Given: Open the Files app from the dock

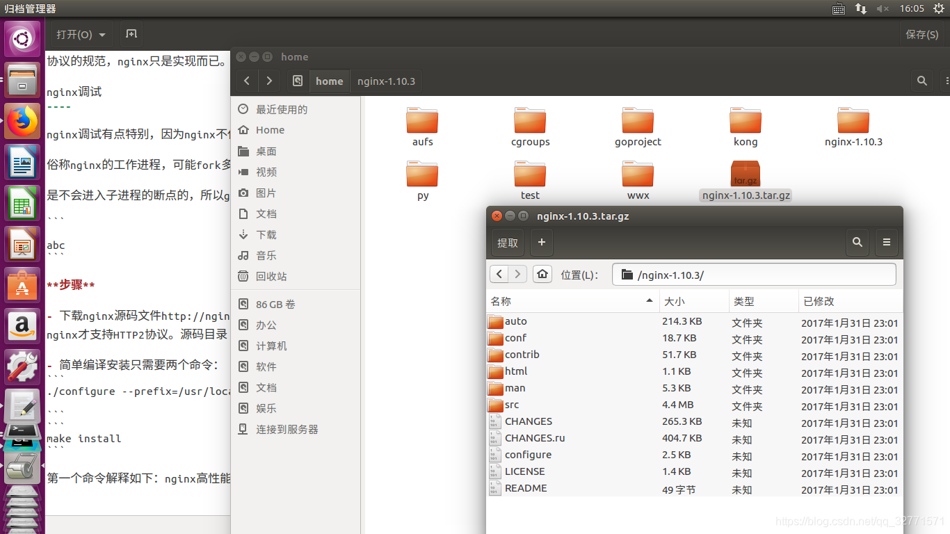Looking at the screenshot, I should pyautogui.click(x=22, y=80).
